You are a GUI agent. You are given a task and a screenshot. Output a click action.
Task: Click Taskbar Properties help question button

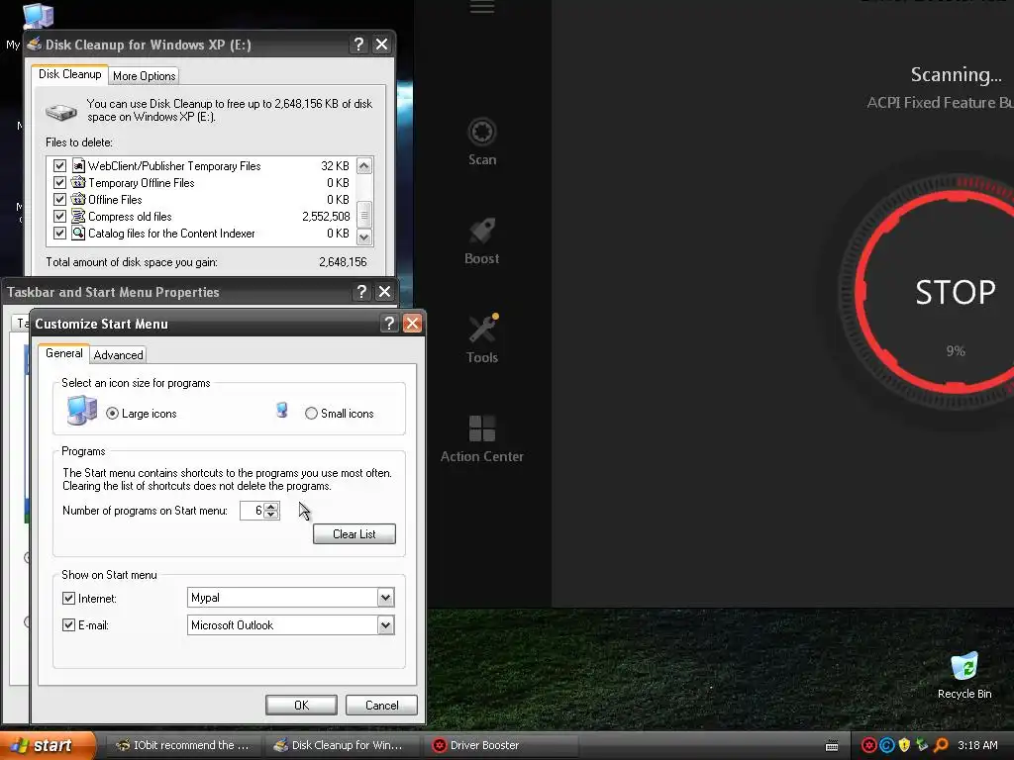tap(361, 292)
